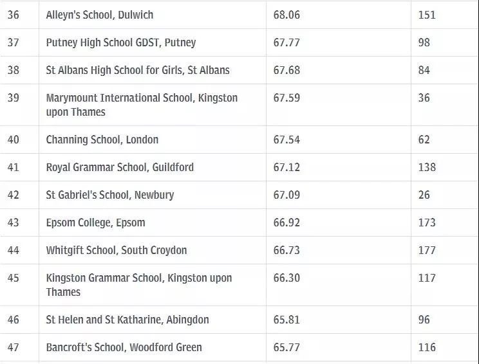Select the Kingston Grammar School entry
Viewport: 479px width, 364px height.
(x=139, y=285)
